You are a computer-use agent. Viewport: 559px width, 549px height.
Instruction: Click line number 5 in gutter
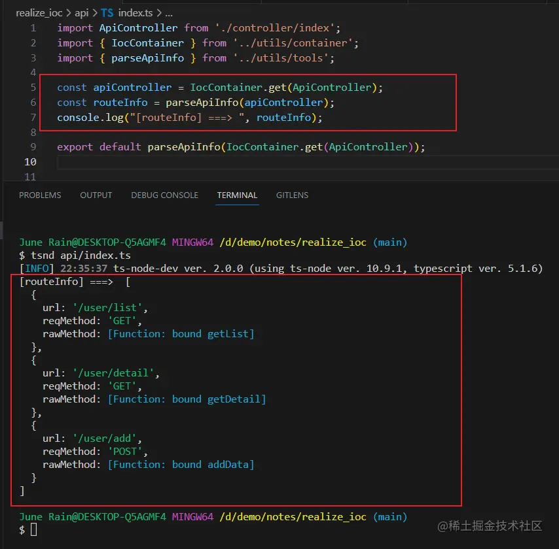point(33,87)
